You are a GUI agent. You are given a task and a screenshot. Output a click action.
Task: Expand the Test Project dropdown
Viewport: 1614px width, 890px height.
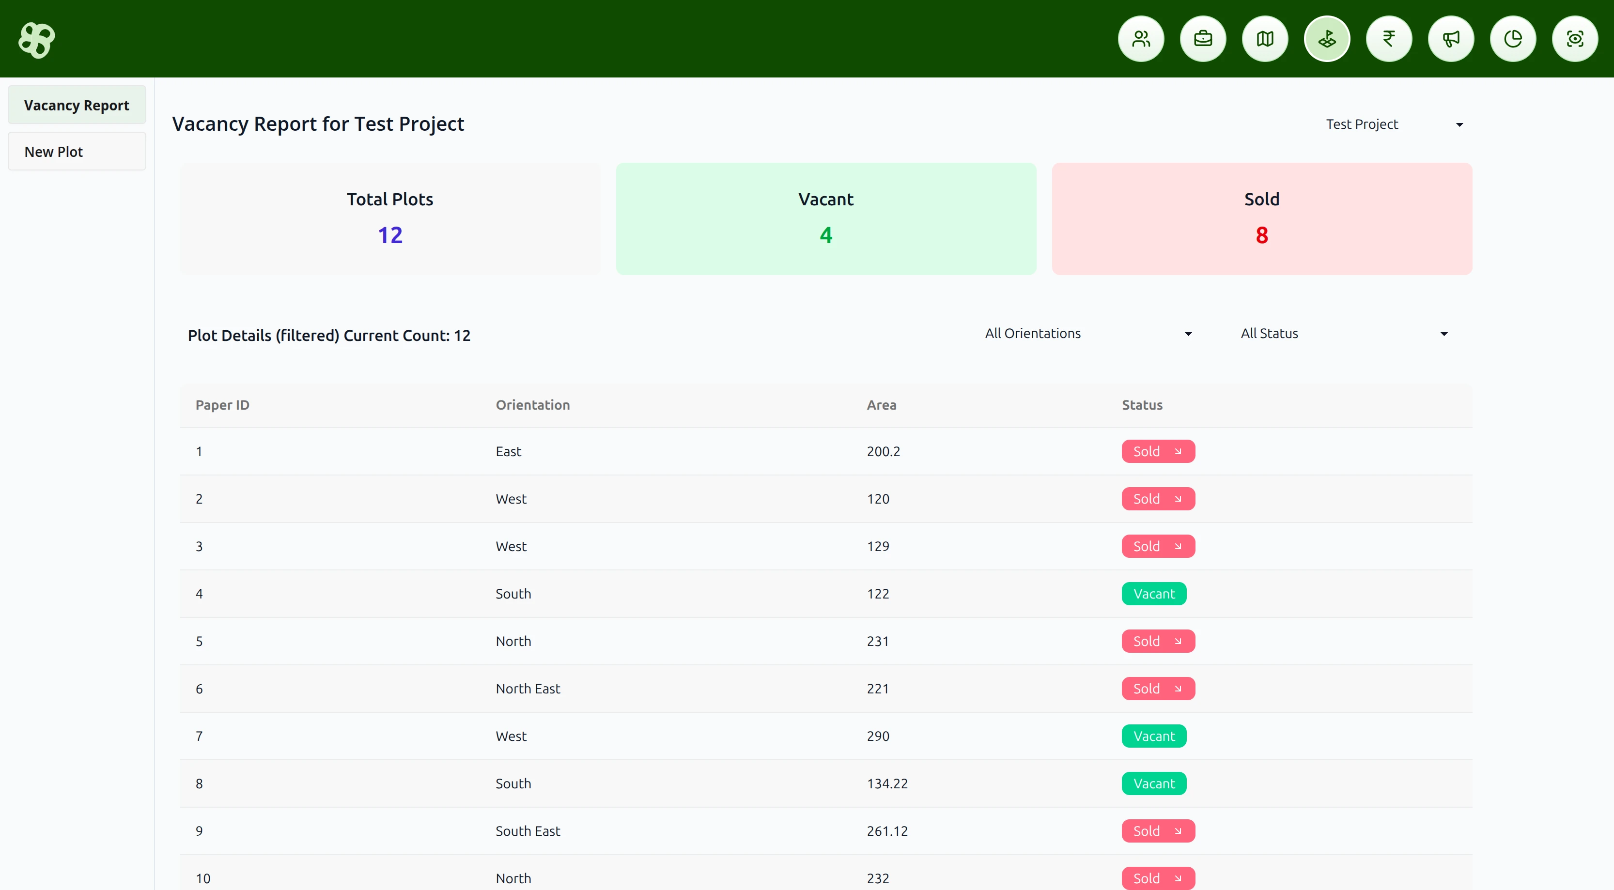[x=1394, y=124]
